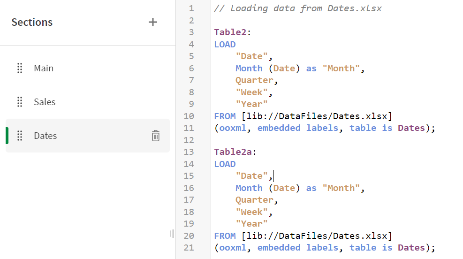Click the "Date" field on line 15
The height and width of the screenshot is (259, 463).
tap(251, 176)
